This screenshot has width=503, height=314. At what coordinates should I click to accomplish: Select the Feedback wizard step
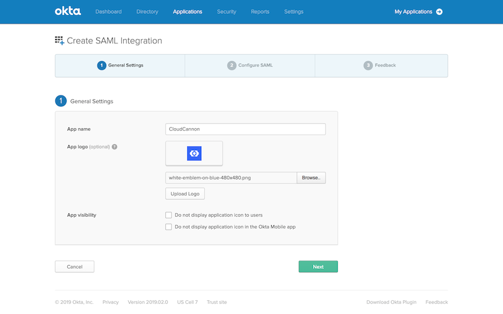tap(382, 66)
